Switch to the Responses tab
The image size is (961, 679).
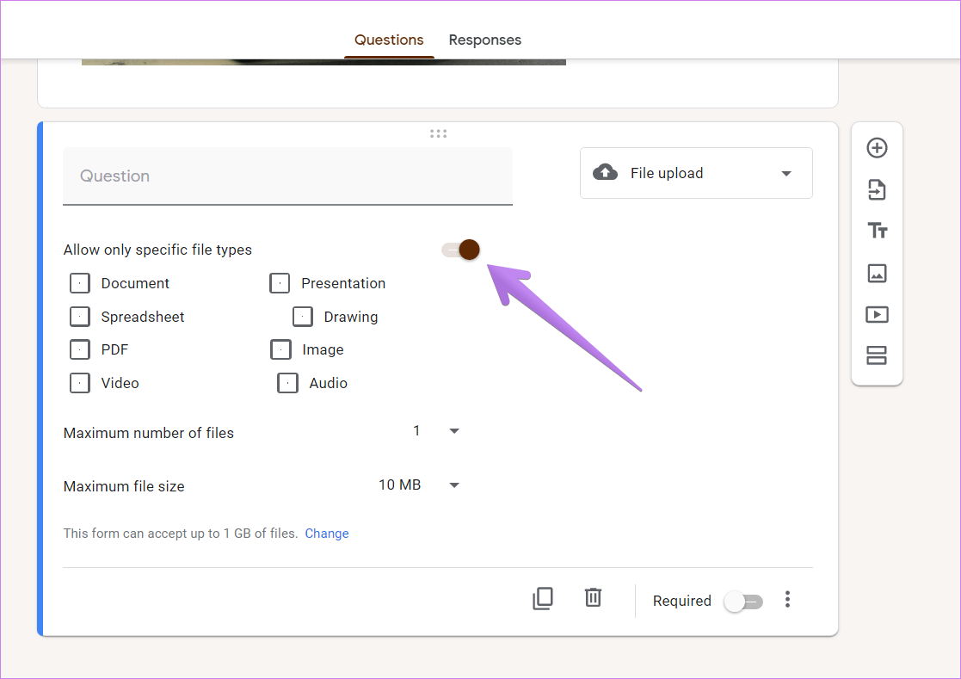pyautogui.click(x=484, y=40)
